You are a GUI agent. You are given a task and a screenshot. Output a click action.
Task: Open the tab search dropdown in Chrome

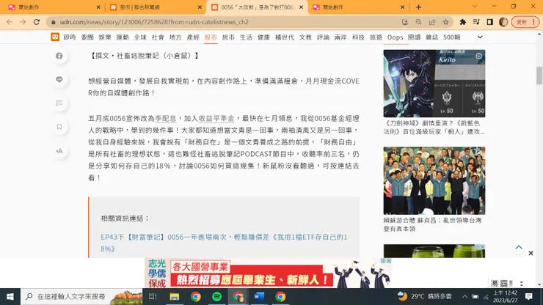[475, 6]
